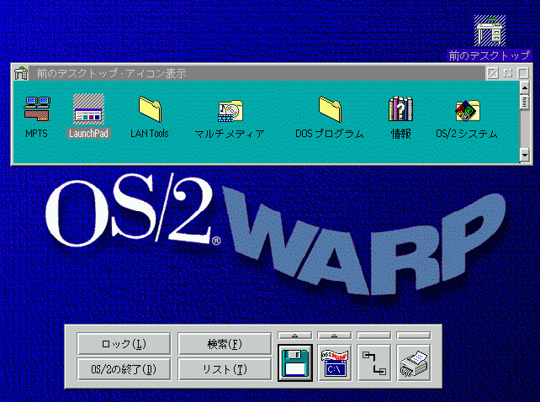Click the 検索(F) button

225,343
